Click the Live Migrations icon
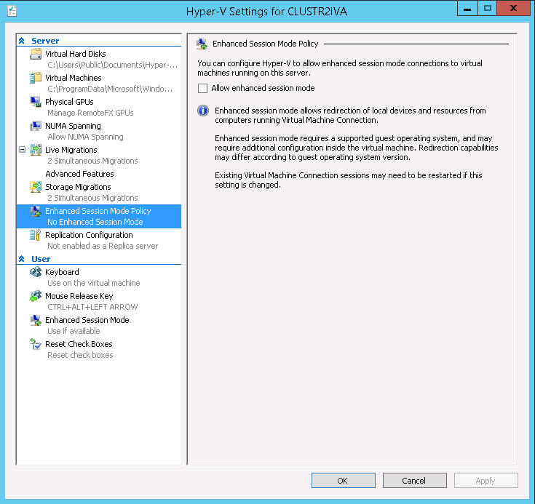This screenshot has height=504, width=535. [36, 150]
